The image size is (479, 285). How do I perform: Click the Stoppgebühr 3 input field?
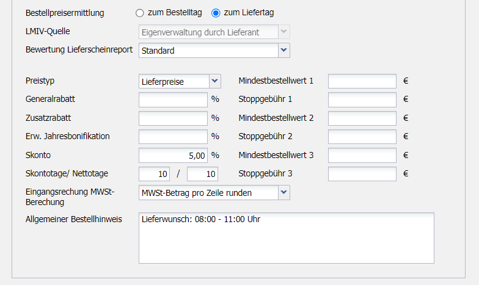(362, 175)
